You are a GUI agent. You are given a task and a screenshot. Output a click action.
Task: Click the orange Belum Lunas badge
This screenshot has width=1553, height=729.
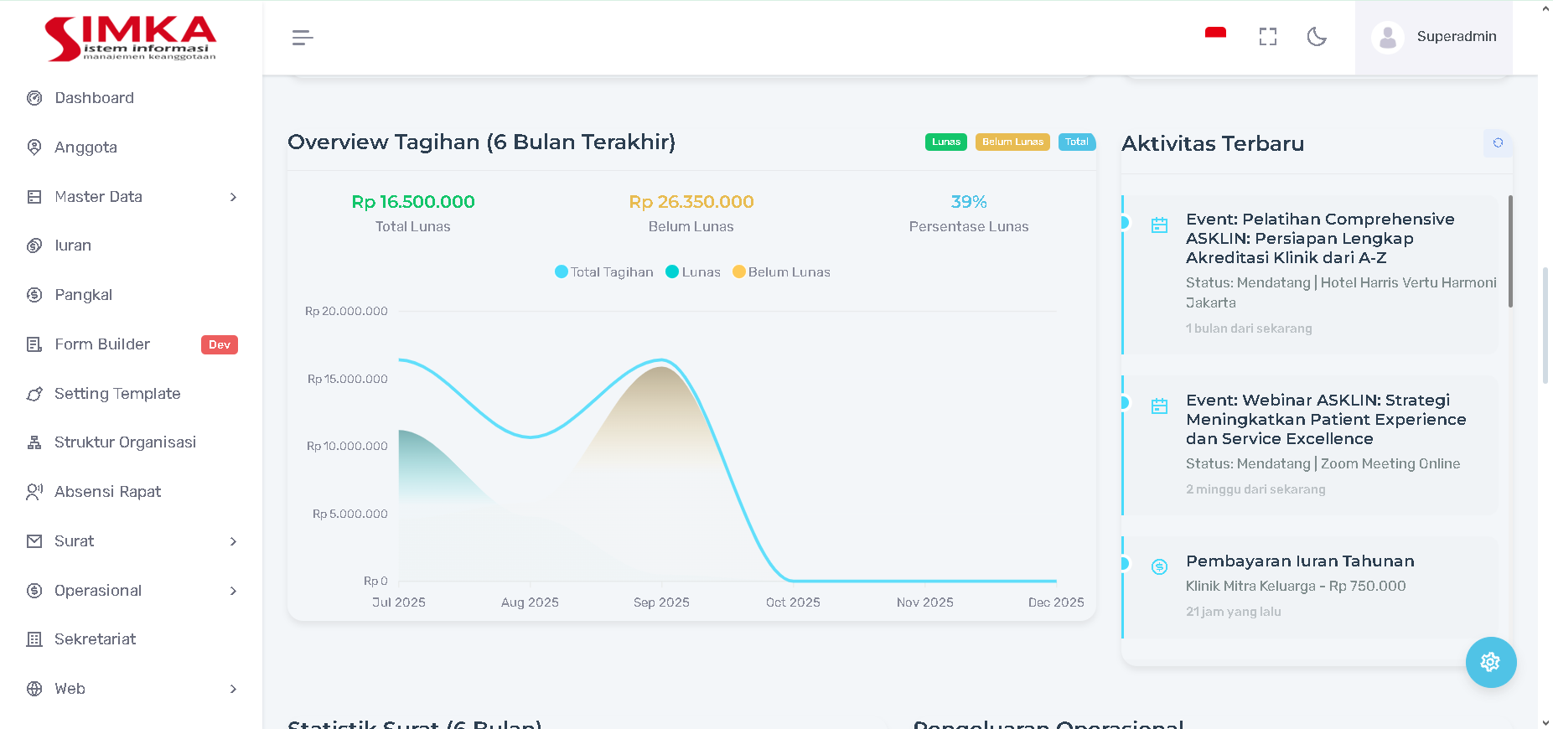pyautogui.click(x=1012, y=142)
